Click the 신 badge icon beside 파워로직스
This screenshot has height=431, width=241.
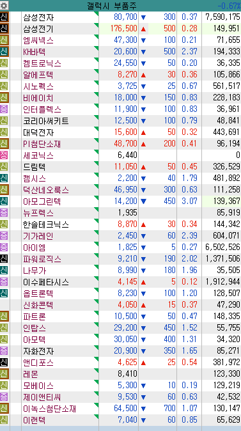4,258
